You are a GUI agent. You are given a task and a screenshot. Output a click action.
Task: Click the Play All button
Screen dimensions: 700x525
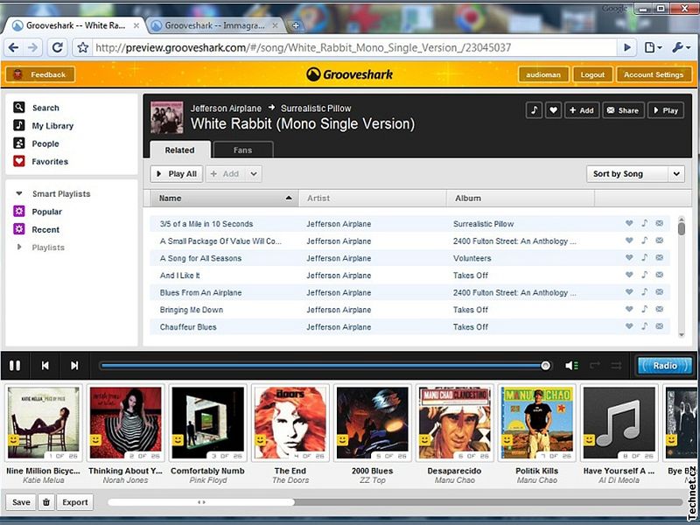coord(177,173)
